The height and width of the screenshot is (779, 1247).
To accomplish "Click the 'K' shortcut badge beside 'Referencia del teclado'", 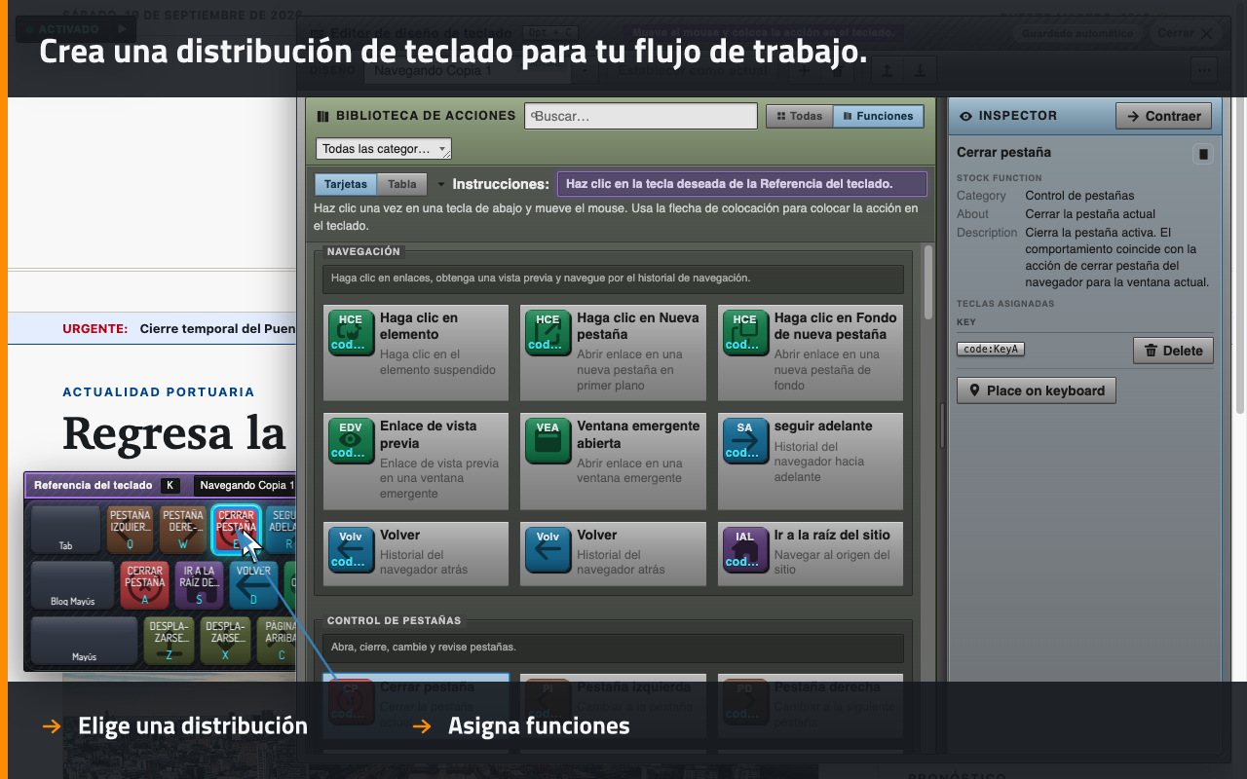I will (x=170, y=485).
